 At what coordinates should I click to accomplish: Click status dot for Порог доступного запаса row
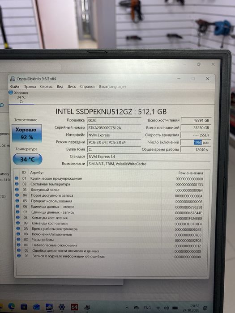coord(17,195)
